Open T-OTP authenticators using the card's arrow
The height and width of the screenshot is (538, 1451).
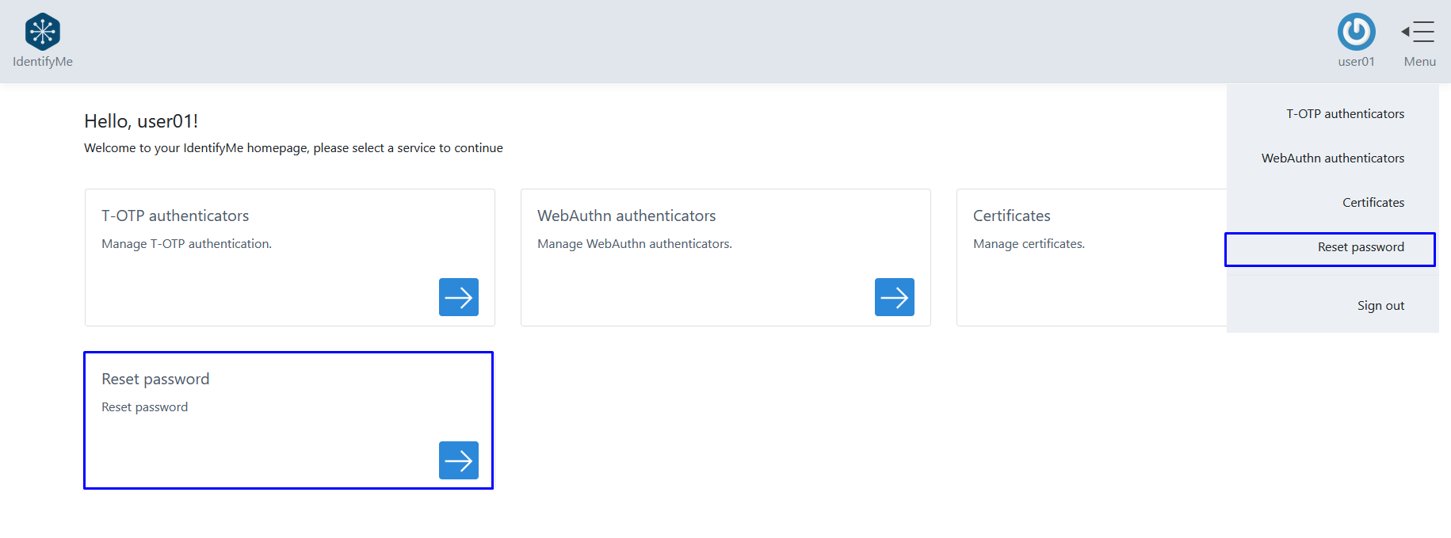[x=458, y=297]
